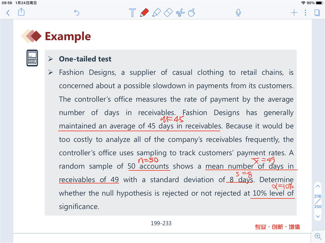
Task: Open the pages overview panel
Action: coord(317,13)
